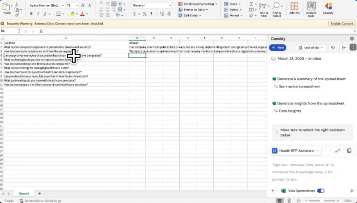
Task: Open the Add-ins ribbon button
Action: click(x=294, y=8)
